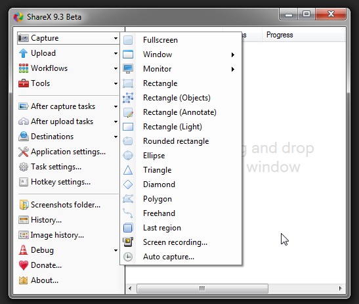359x304 pixels.
Task: Open Application settings...
Action: [x=68, y=152]
